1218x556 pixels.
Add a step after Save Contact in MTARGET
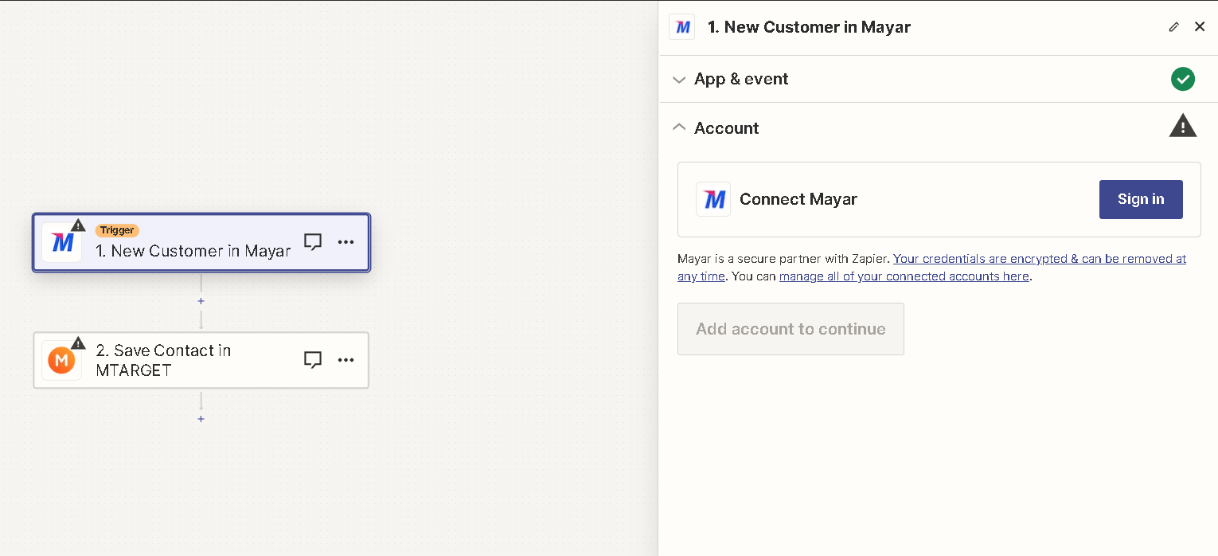point(201,419)
